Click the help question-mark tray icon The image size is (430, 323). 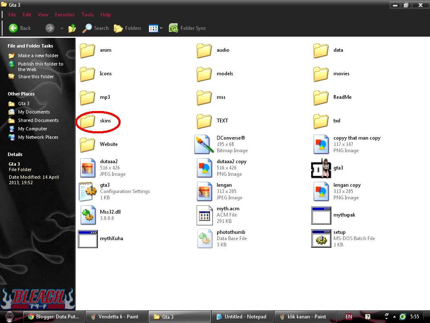pyautogui.click(x=368, y=317)
